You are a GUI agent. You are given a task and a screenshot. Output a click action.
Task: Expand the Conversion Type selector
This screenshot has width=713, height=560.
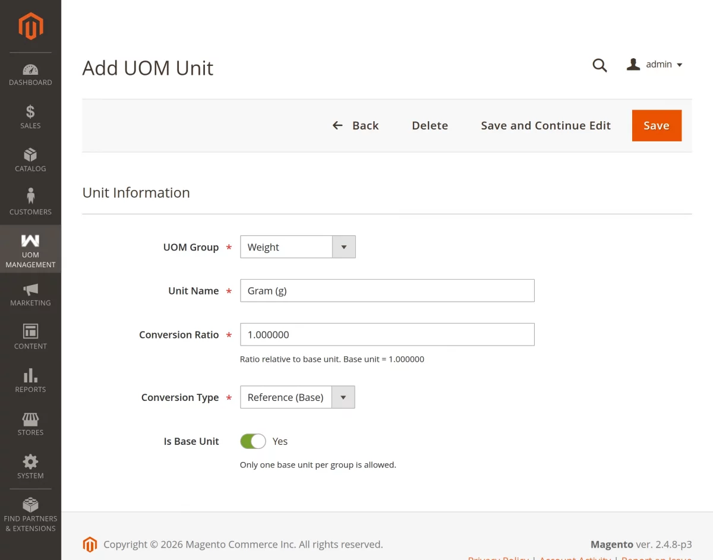tap(343, 397)
